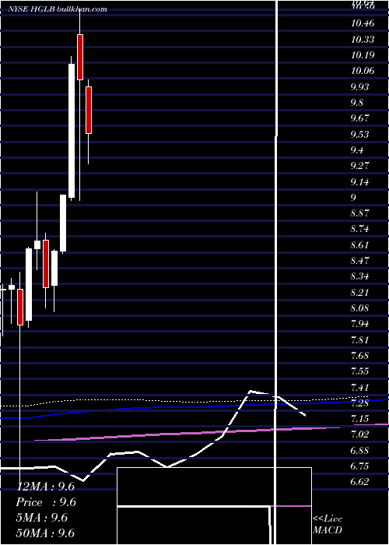Click the 9.4 price axis label
The image size is (389, 545).
[x=357, y=150]
